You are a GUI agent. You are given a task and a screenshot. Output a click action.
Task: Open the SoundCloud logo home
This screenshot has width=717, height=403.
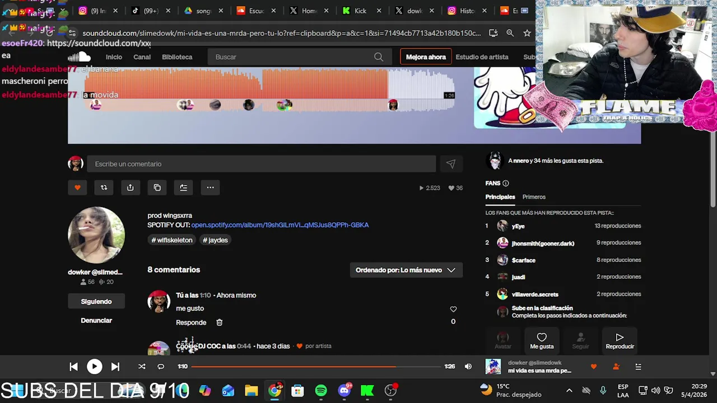click(79, 57)
